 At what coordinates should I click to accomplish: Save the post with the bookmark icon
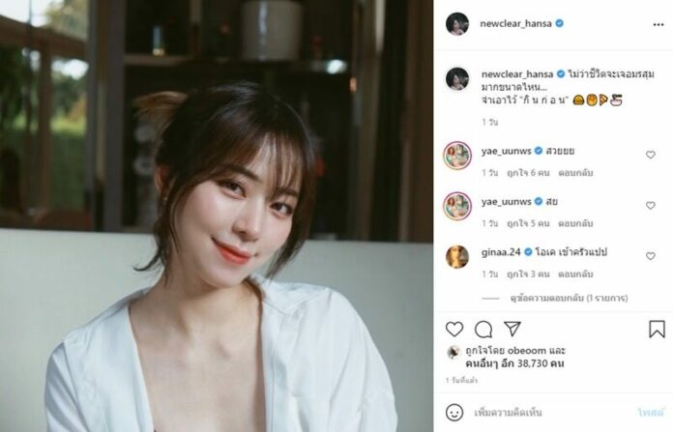657,329
